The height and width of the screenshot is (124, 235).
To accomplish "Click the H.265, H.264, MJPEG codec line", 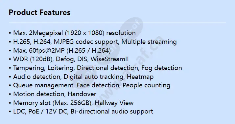I will pos(93,42).
